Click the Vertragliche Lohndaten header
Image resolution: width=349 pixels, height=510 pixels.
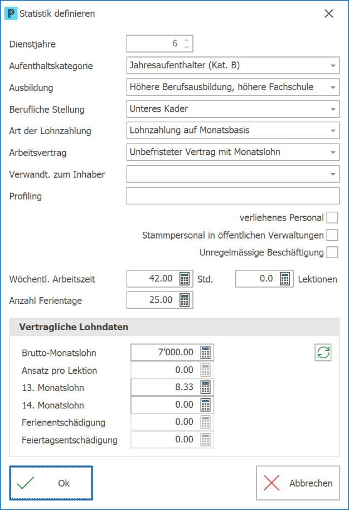pyautogui.click(x=174, y=327)
